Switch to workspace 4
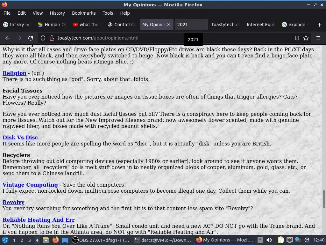 tap(37, 240)
